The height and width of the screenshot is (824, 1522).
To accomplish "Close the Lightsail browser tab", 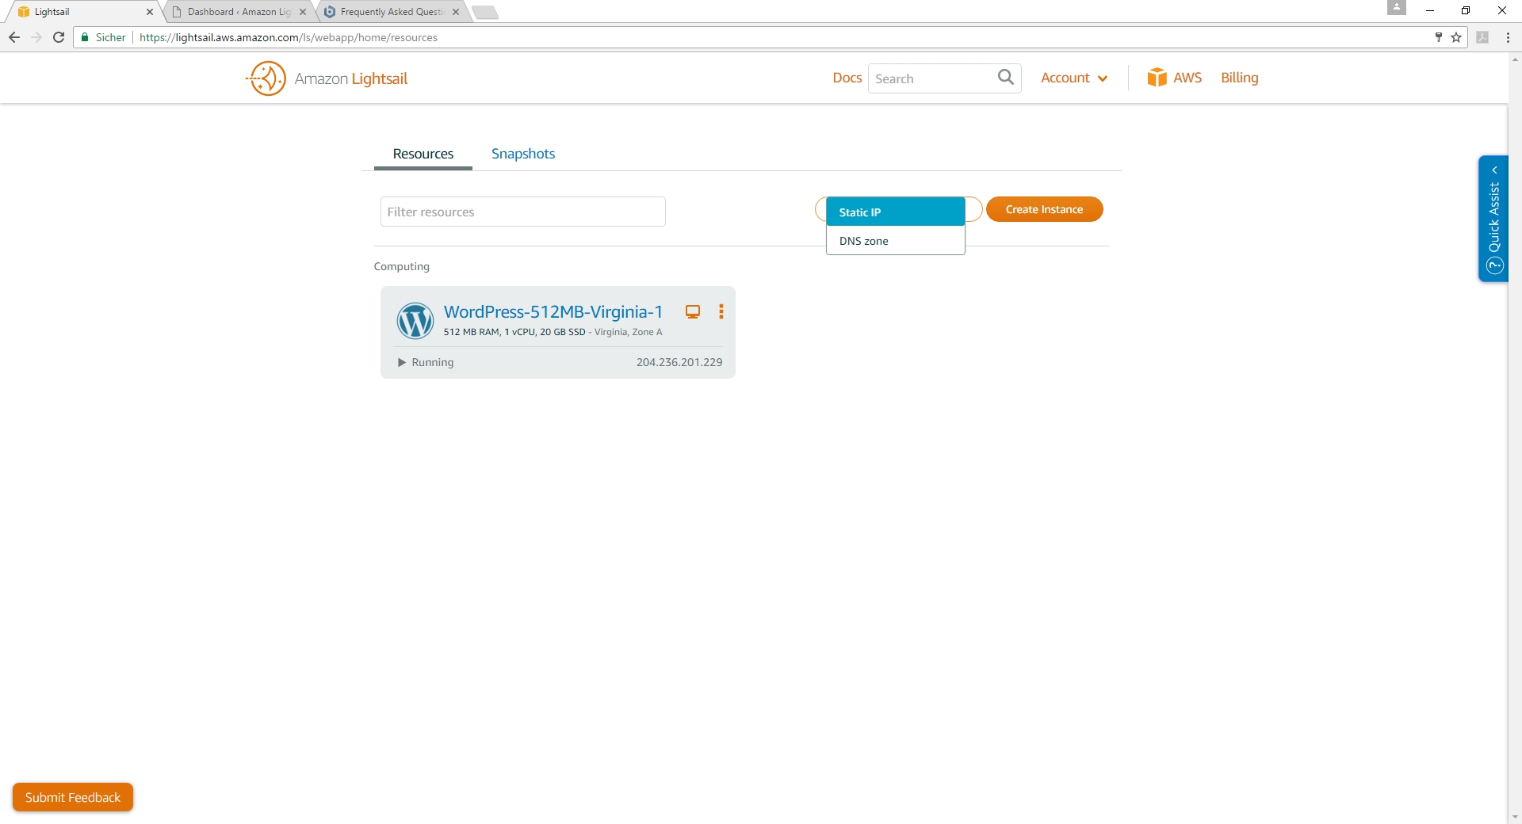I will pos(150,12).
